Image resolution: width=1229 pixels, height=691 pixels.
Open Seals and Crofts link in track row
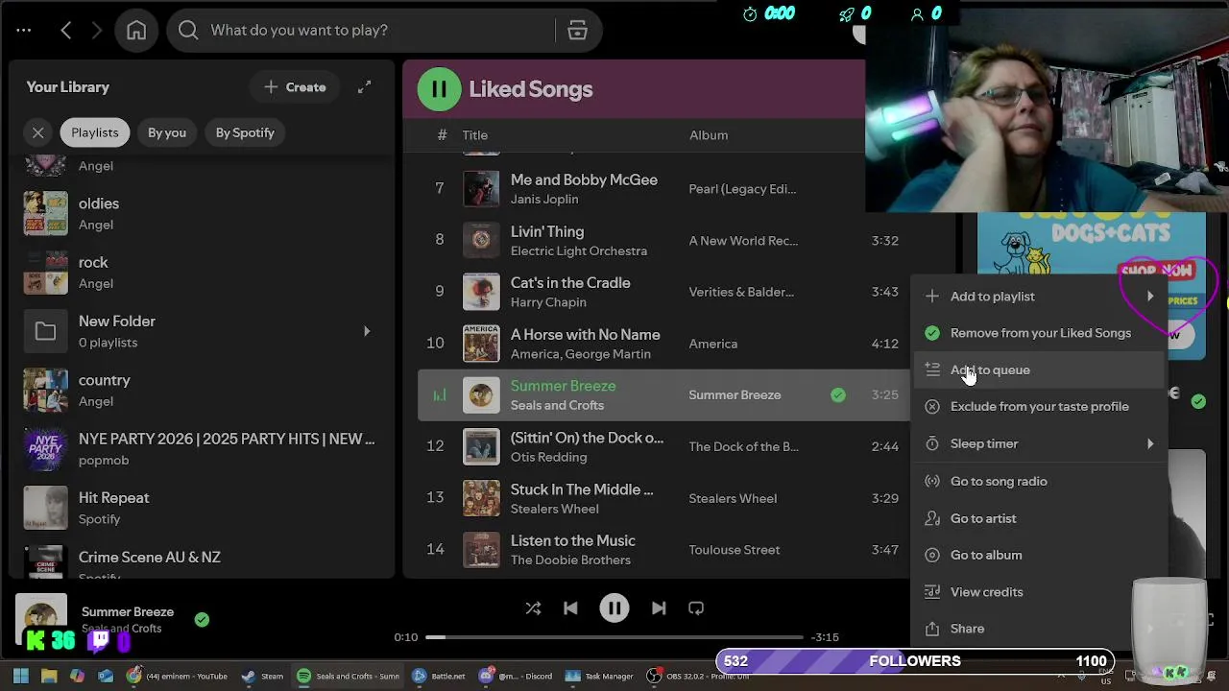point(557,405)
